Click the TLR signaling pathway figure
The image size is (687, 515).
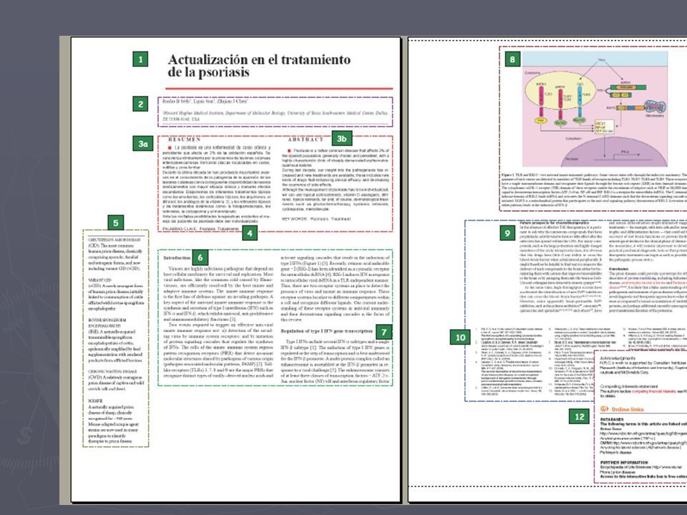pyautogui.click(x=595, y=109)
